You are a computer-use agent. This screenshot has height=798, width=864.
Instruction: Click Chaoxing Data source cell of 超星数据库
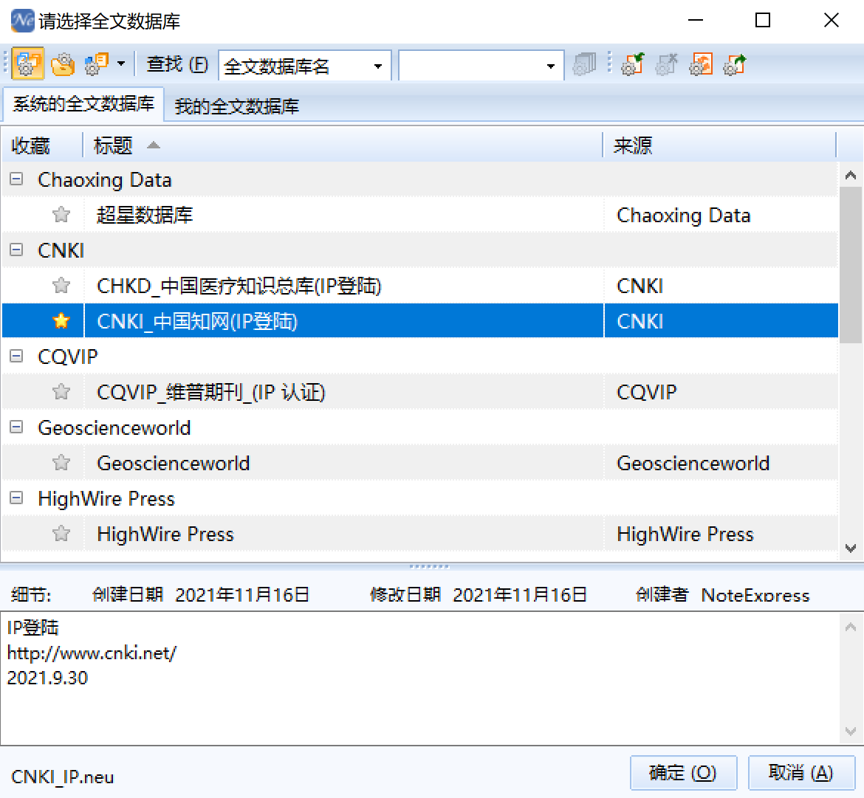click(x=683, y=215)
